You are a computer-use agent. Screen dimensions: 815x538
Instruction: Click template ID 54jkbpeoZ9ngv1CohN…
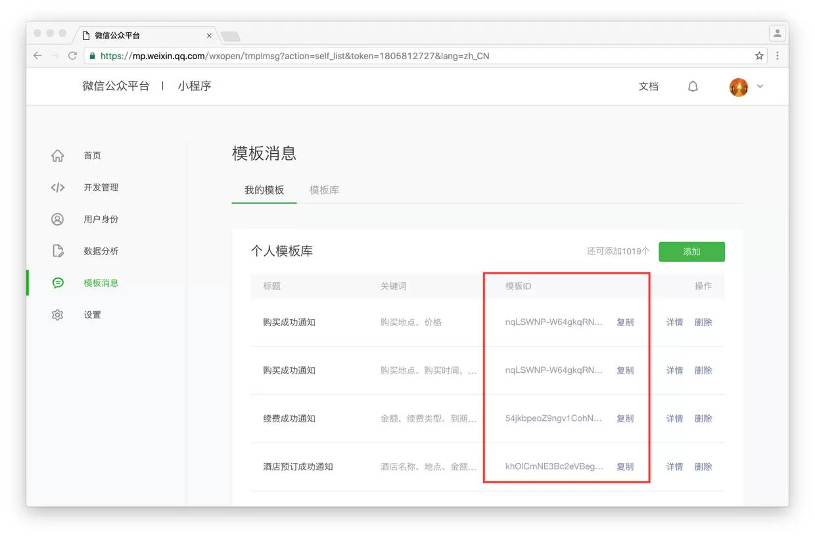pos(554,418)
